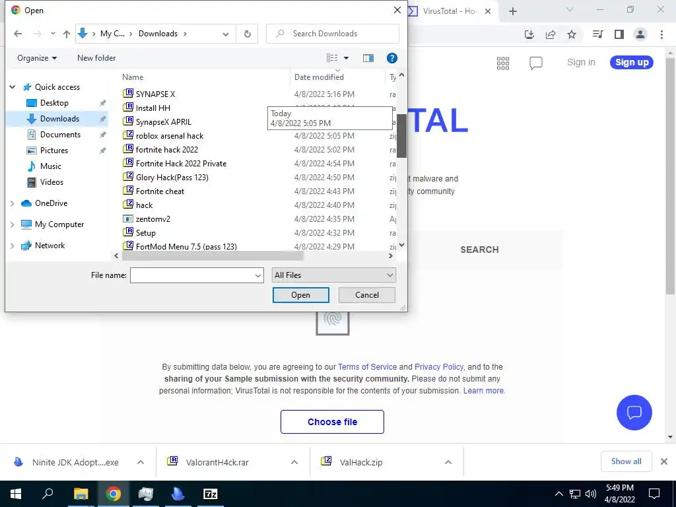Open address bar path history dropdown

226,34
